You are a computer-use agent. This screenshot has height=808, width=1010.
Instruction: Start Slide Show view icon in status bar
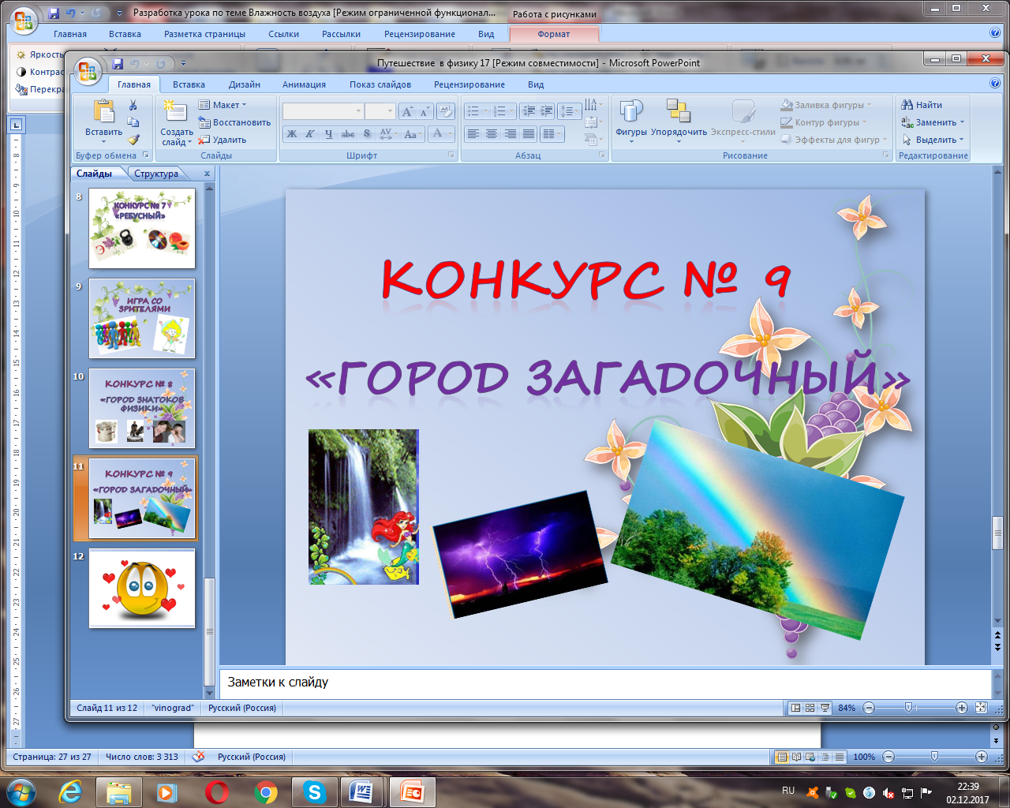coord(825,708)
